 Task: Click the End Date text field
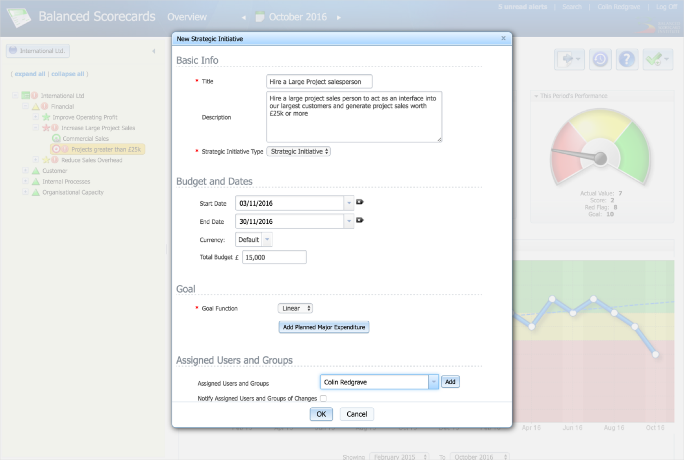pos(290,221)
